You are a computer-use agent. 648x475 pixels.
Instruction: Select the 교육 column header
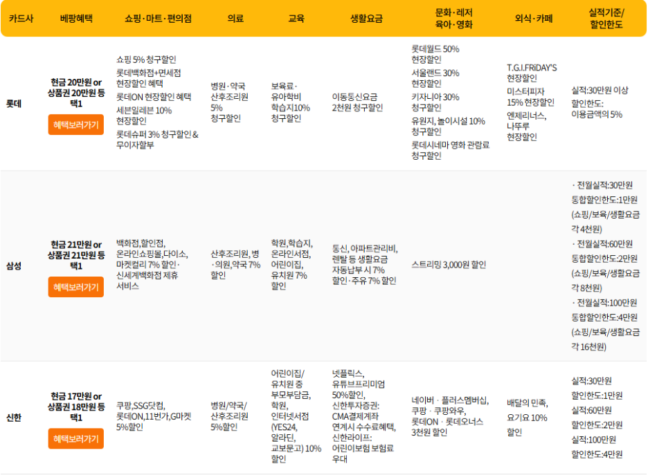[296, 19]
